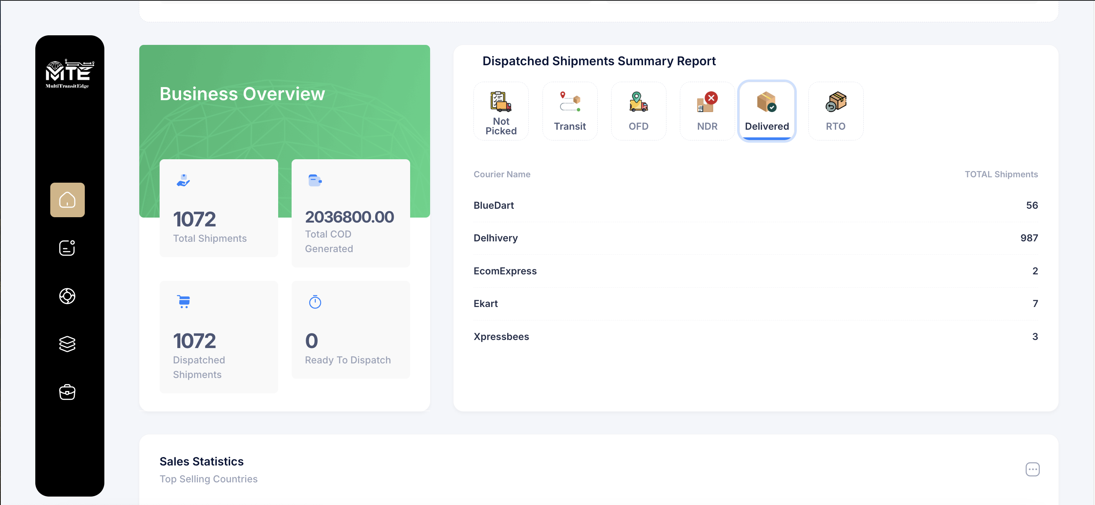Click the Business Overview heading
The image size is (1095, 505).
pos(242,94)
